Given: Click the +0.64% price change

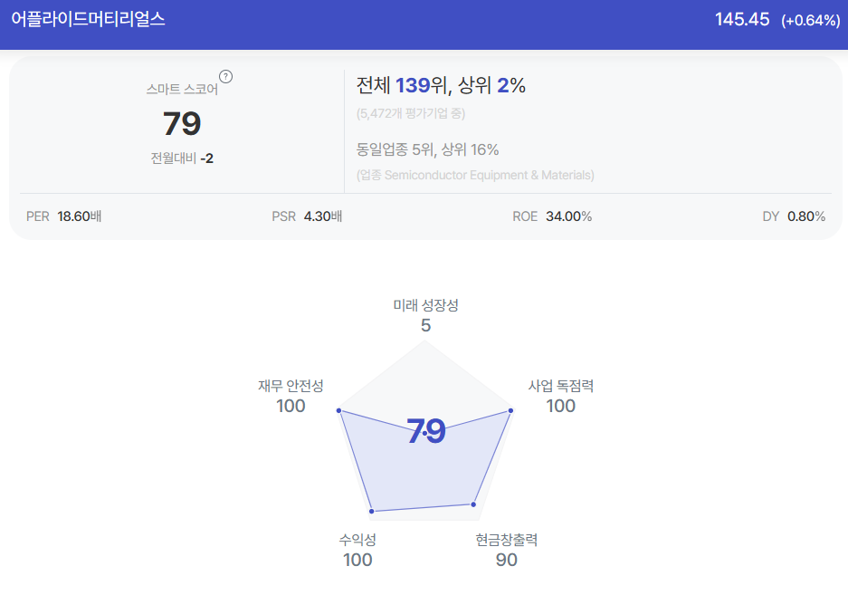Looking at the screenshot, I should tap(811, 21).
